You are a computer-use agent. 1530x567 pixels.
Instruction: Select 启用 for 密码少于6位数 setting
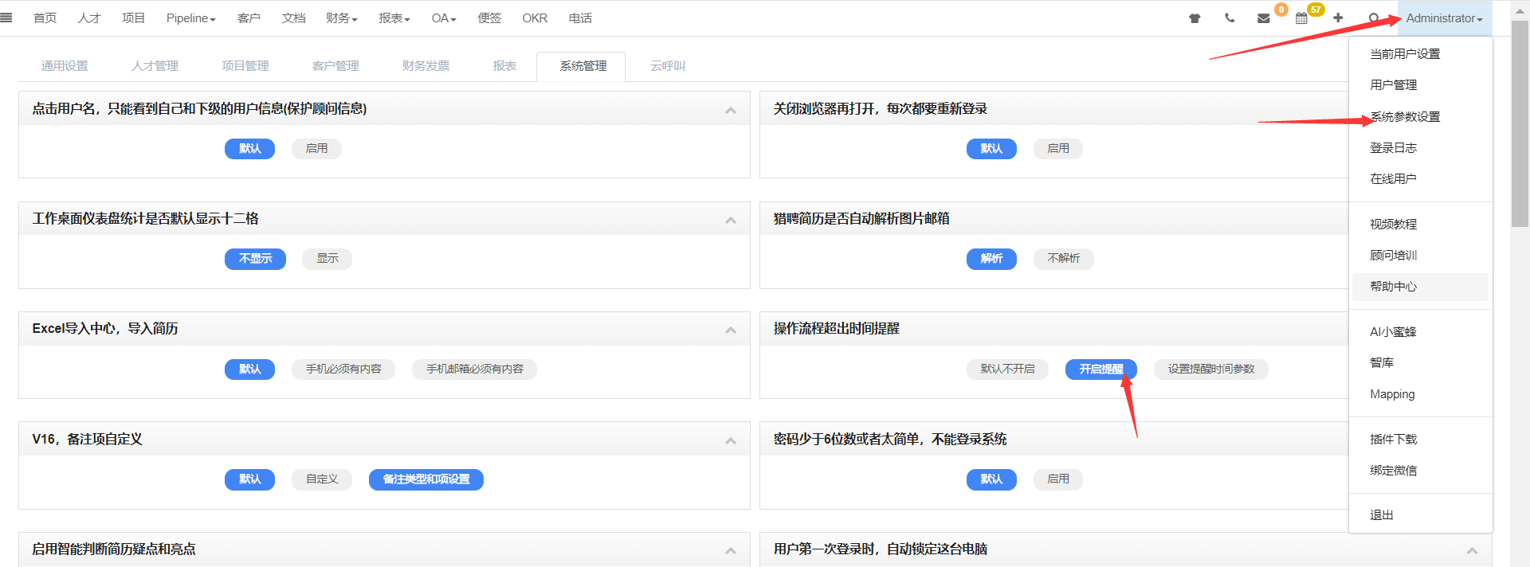pyautogui.click(x=1058, y=479)
